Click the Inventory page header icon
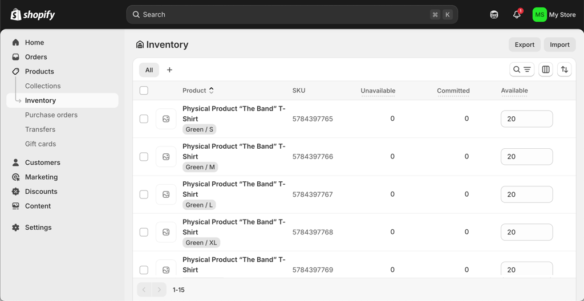The height and width of the screenshot is (301, 584). click(x=140, y=44)
